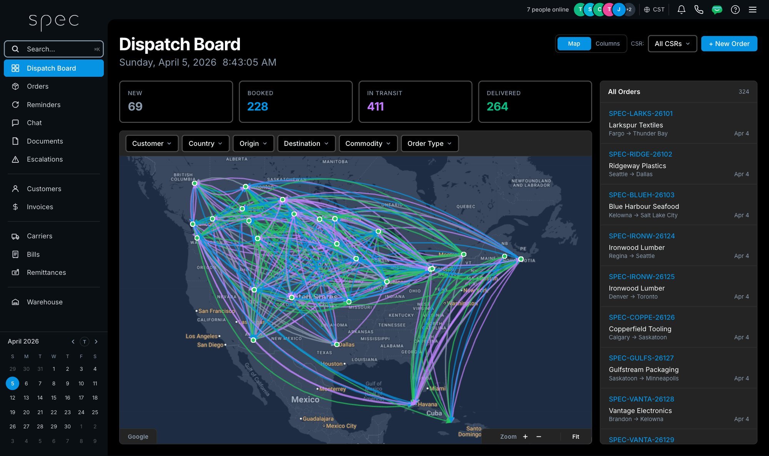Image resolution: width=769 pixels, height=456 pixels.
Task: Click the CST timezone globe icon
Action: (647, 10)
